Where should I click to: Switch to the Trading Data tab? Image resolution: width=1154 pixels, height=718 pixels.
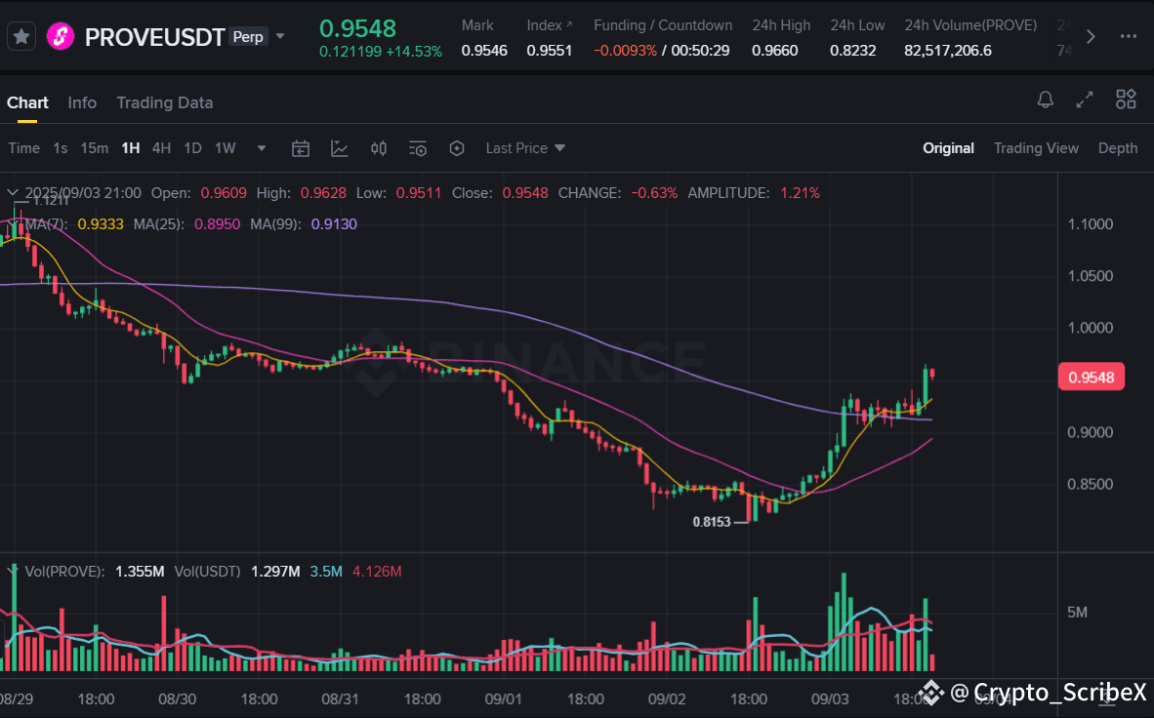coord(165,102)
